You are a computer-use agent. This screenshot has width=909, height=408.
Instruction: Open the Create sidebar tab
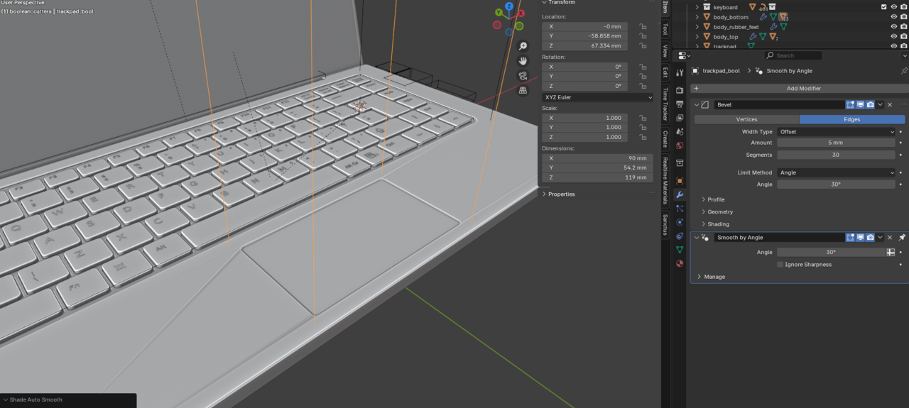(x=665, y=138)
